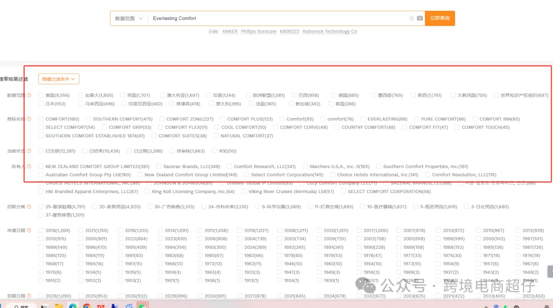Select owner King Koil Licensing Company, Inc.(64)
The height and width of the screenshot is (308, 553).
[147, 192]
